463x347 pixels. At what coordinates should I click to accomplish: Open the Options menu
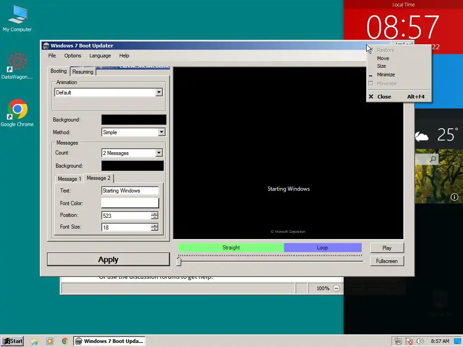[73, 56]
